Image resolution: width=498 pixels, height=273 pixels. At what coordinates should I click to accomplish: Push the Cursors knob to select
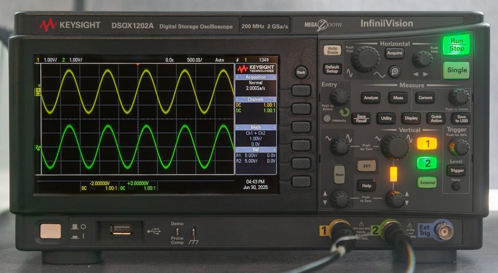[x=458, y=97]
